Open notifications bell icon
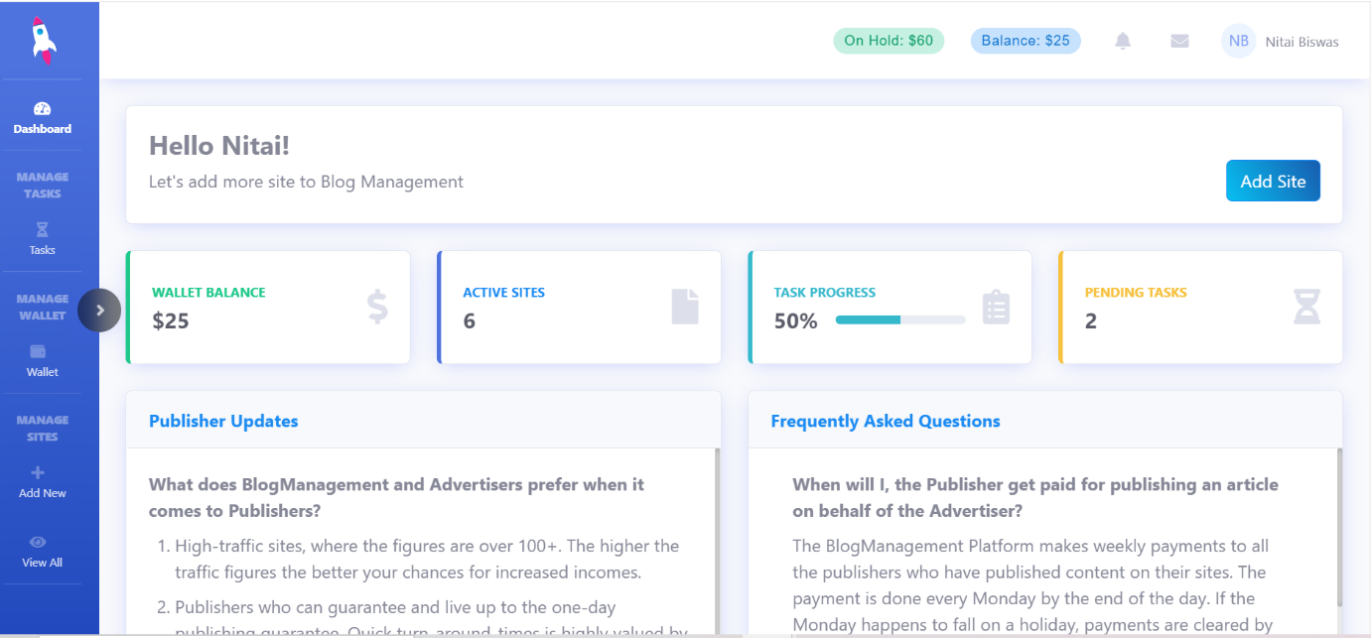The width and height of the screenshot is (1371, 638). 1123,41
